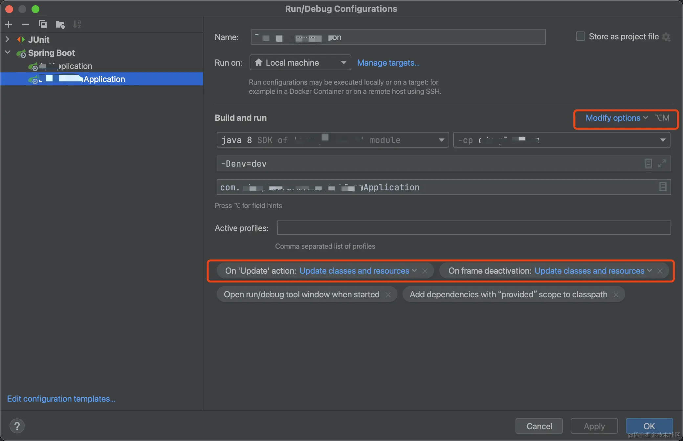Image resolution: width=683 pixels, height=441 pixels.
Task: Remove the selected configuration
Action: 25,24
